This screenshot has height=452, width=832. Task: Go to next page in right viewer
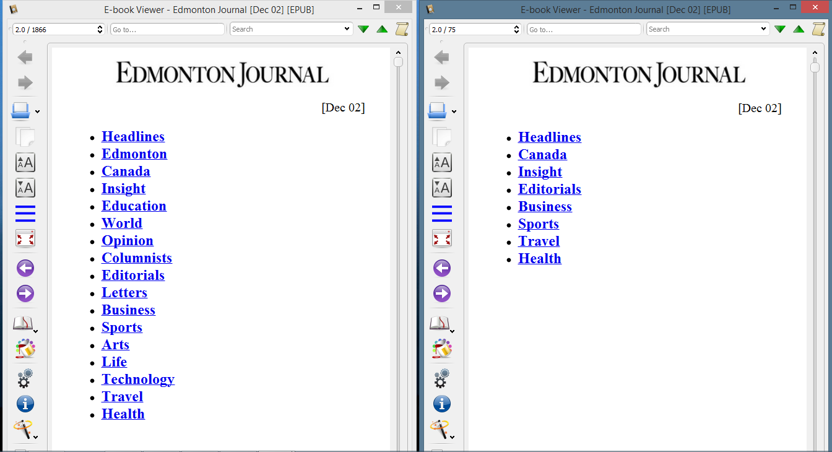coord(442,293)
